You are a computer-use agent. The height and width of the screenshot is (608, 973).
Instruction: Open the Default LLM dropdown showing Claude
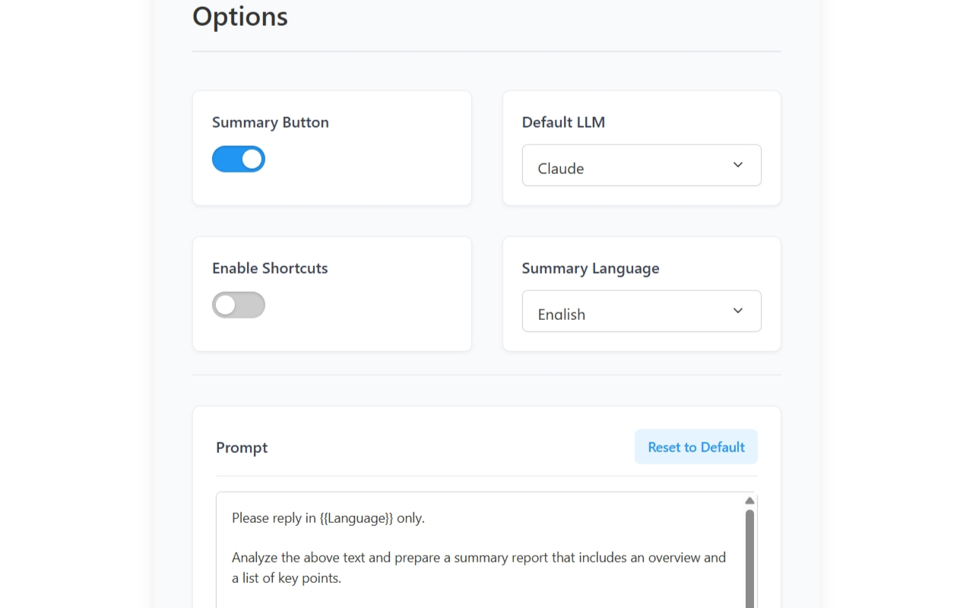click(641, 165)
